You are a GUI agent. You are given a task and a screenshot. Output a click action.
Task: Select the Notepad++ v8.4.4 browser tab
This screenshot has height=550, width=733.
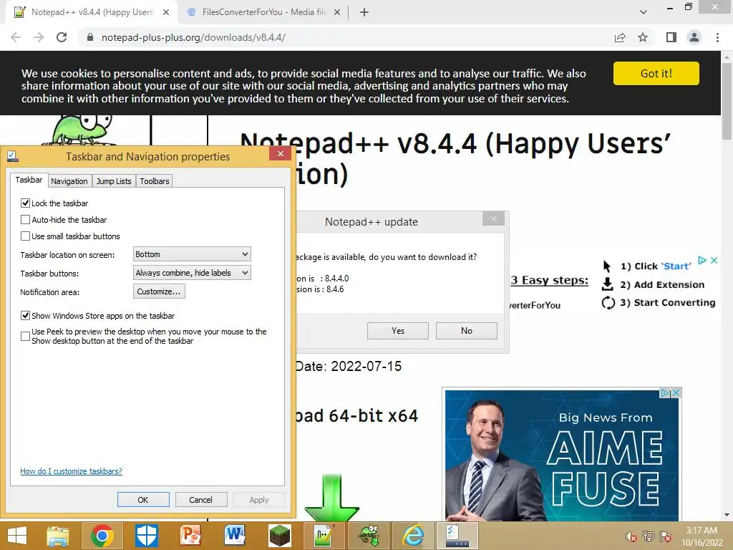tap(91, 12)
